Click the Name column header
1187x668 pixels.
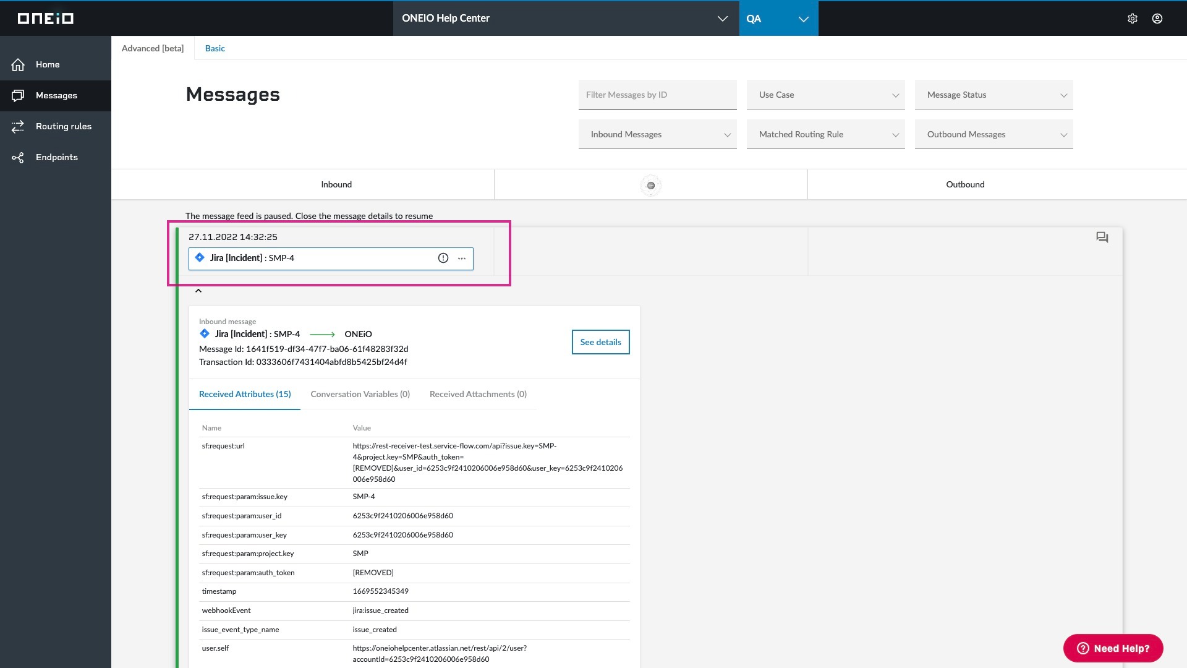(x=211, y=428)
